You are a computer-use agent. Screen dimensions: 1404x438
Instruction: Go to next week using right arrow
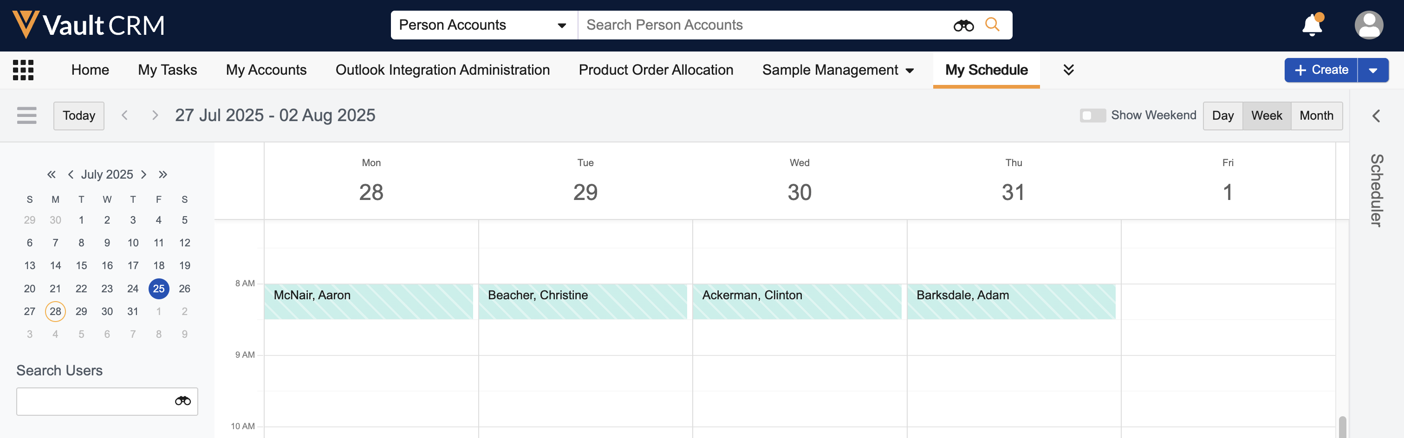point(155,116)
